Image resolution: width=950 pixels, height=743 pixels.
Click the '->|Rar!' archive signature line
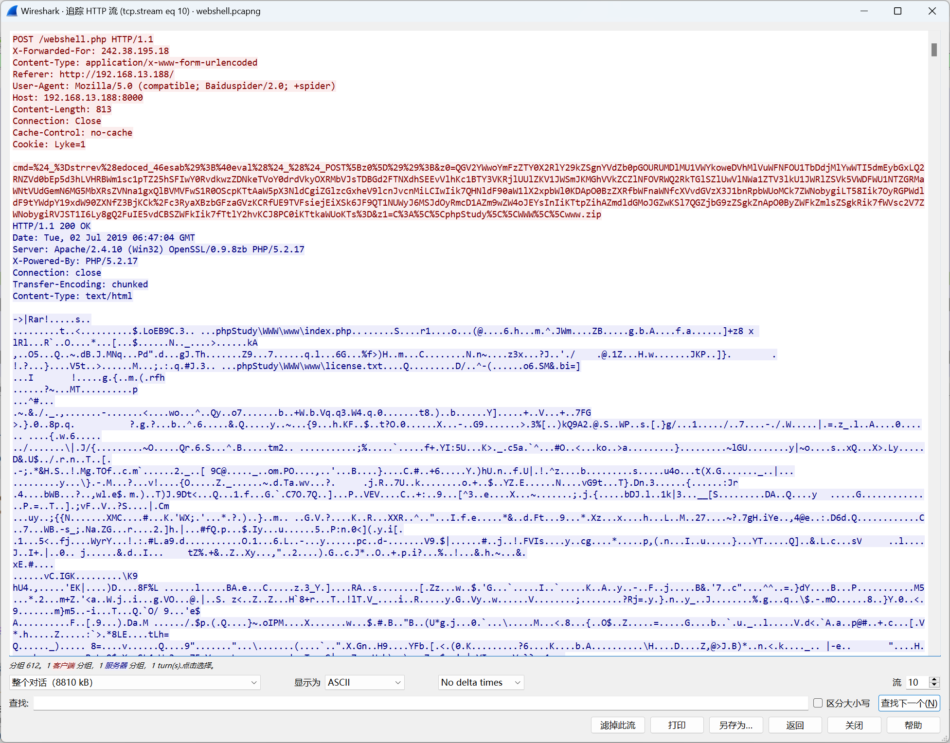click(x=52, y=319)
